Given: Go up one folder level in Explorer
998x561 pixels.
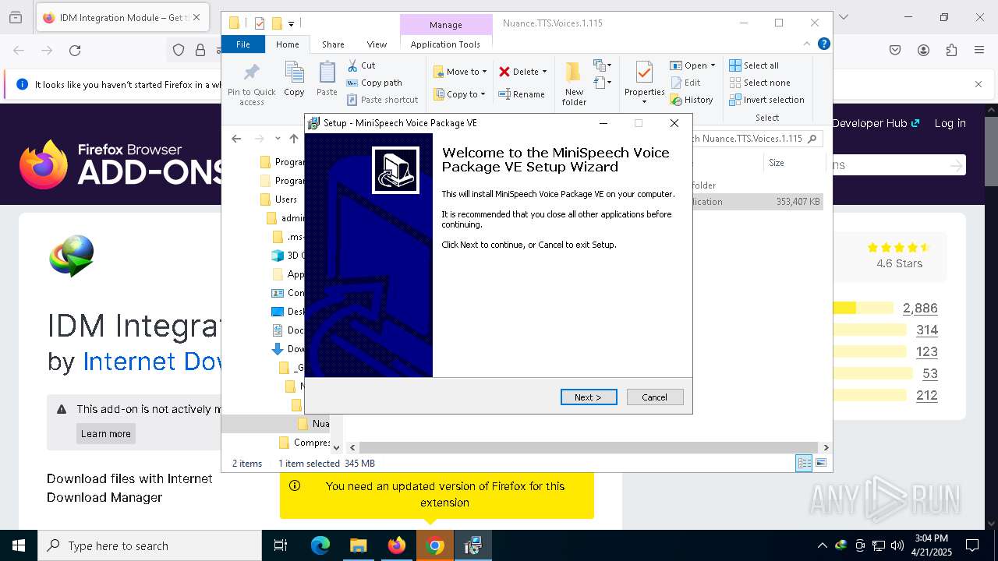Looking at the screenshot, I should (293, 139).
